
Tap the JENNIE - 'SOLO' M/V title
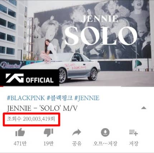42,108
